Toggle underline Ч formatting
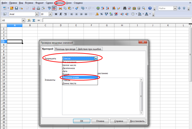Screen dimensions: 192x129 [65, 14]
